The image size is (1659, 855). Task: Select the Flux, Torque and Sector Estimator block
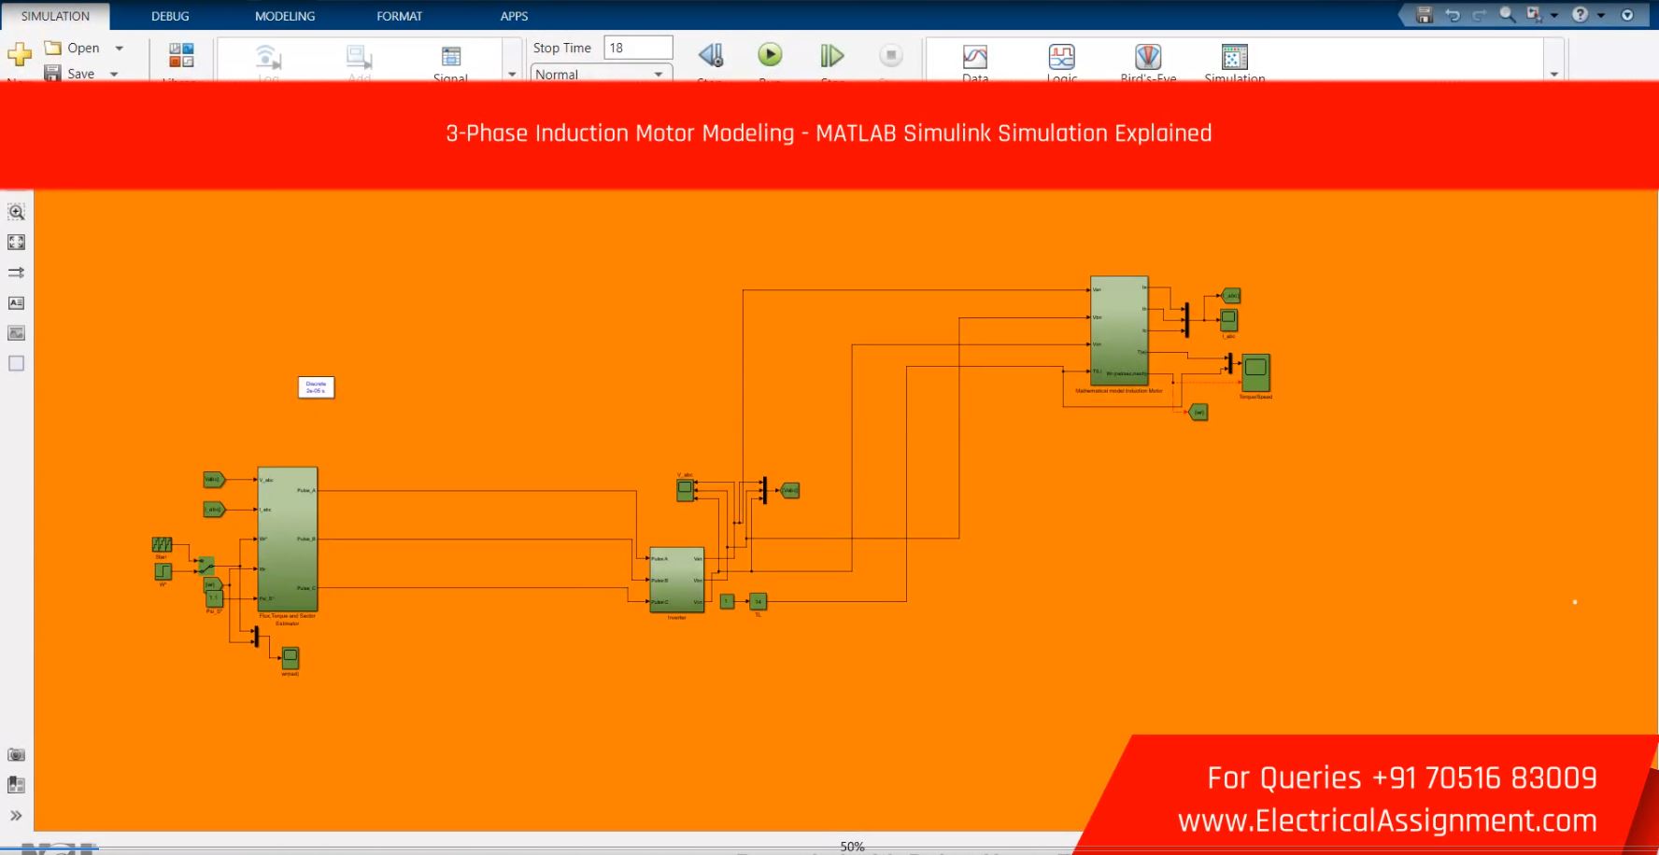(x=288, y=540)
